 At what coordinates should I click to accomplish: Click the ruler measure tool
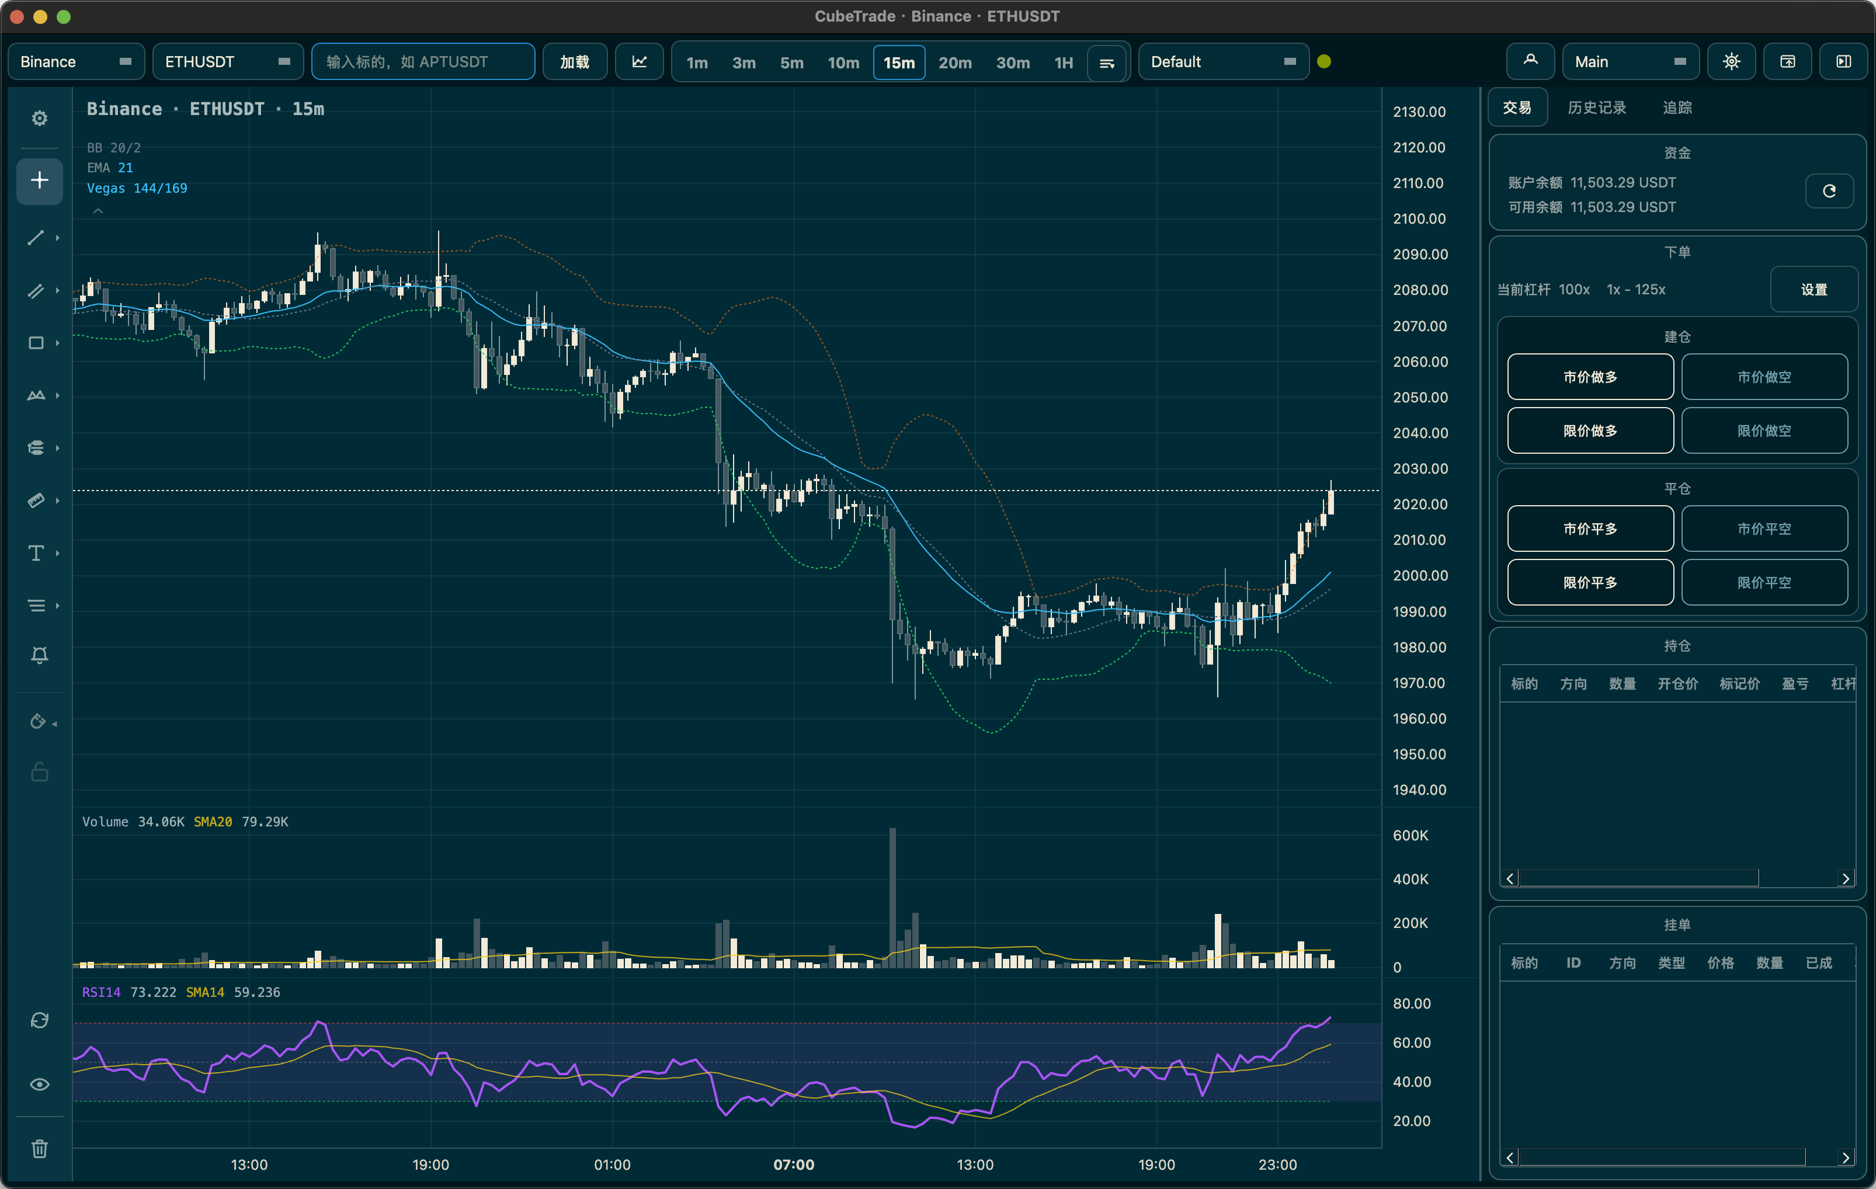point(36,500)
